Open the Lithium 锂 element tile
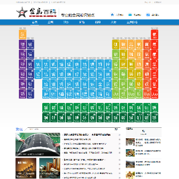The height and width of the screenshot is (179, 179). [22, 44]
